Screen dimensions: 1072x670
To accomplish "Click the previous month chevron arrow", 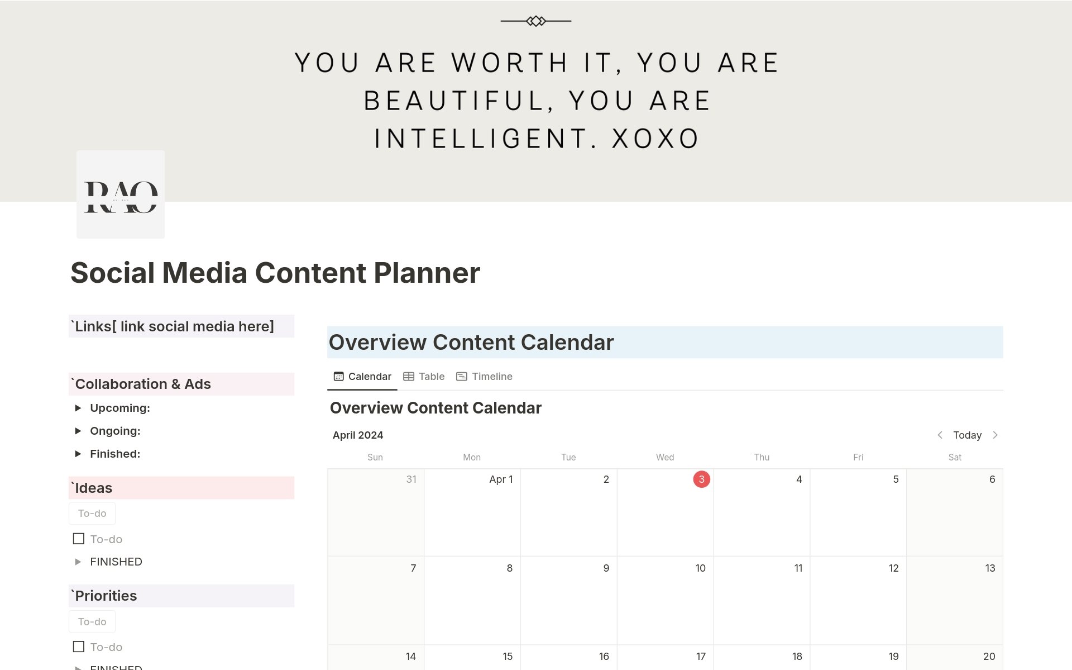I will click(x=939, y=435).
